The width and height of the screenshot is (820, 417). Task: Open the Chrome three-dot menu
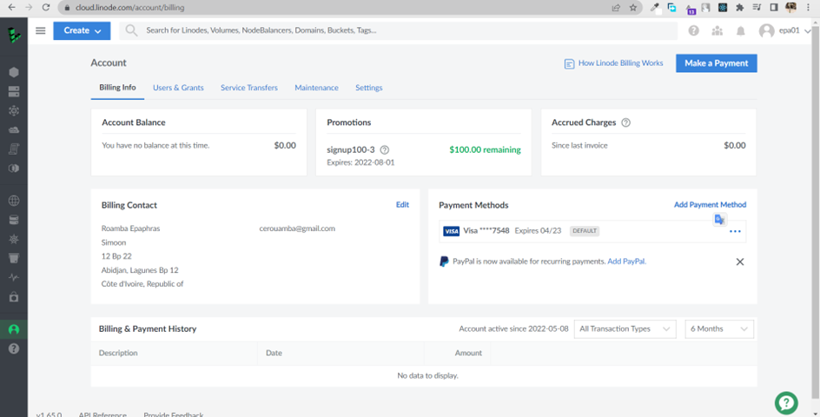pyautogui.click(x=809, y=7)
